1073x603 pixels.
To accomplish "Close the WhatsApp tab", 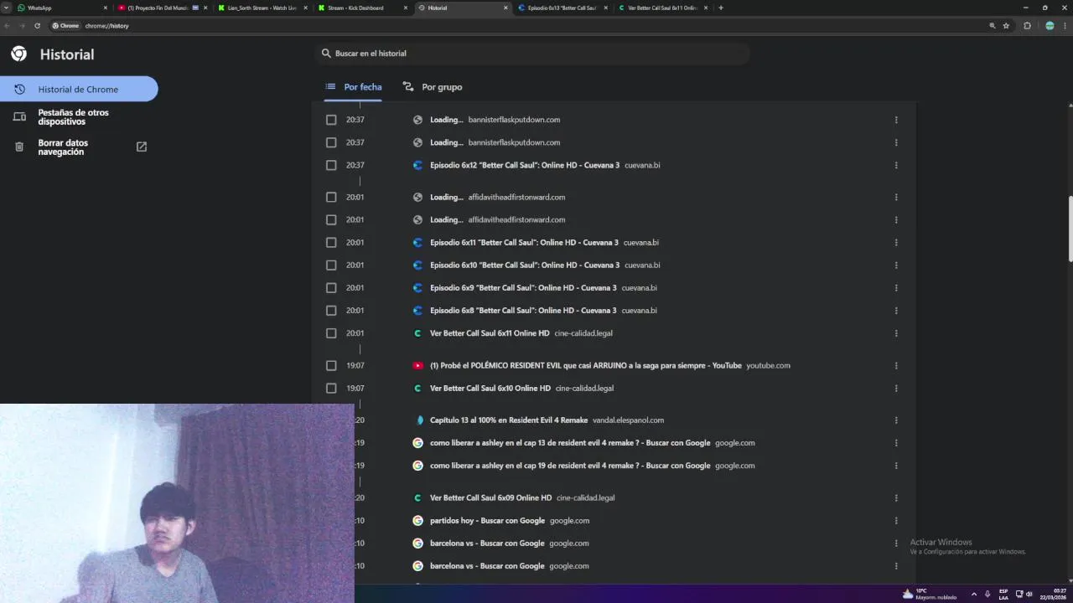I will pos(105,8).
